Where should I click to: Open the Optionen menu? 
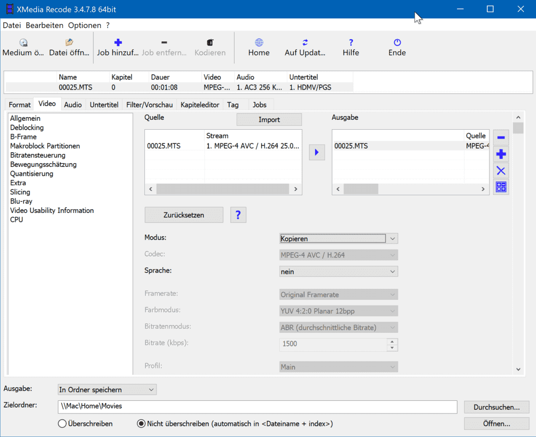(84, 25)
